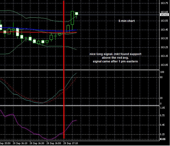Click the 0.15 indicator scale label
The width and height of the screenshot is (170, 146).
pyautogui.click(x=162, y=134)
